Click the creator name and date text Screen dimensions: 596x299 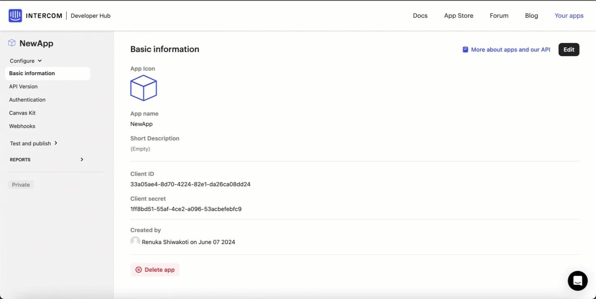[x=188, y=242]
